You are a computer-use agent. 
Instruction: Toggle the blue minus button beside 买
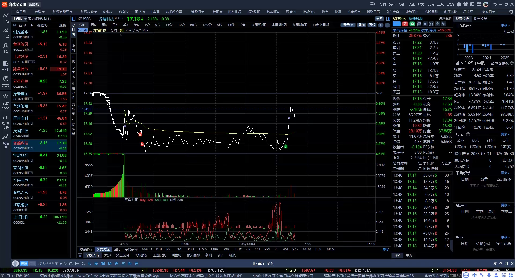tap(397, 24)
